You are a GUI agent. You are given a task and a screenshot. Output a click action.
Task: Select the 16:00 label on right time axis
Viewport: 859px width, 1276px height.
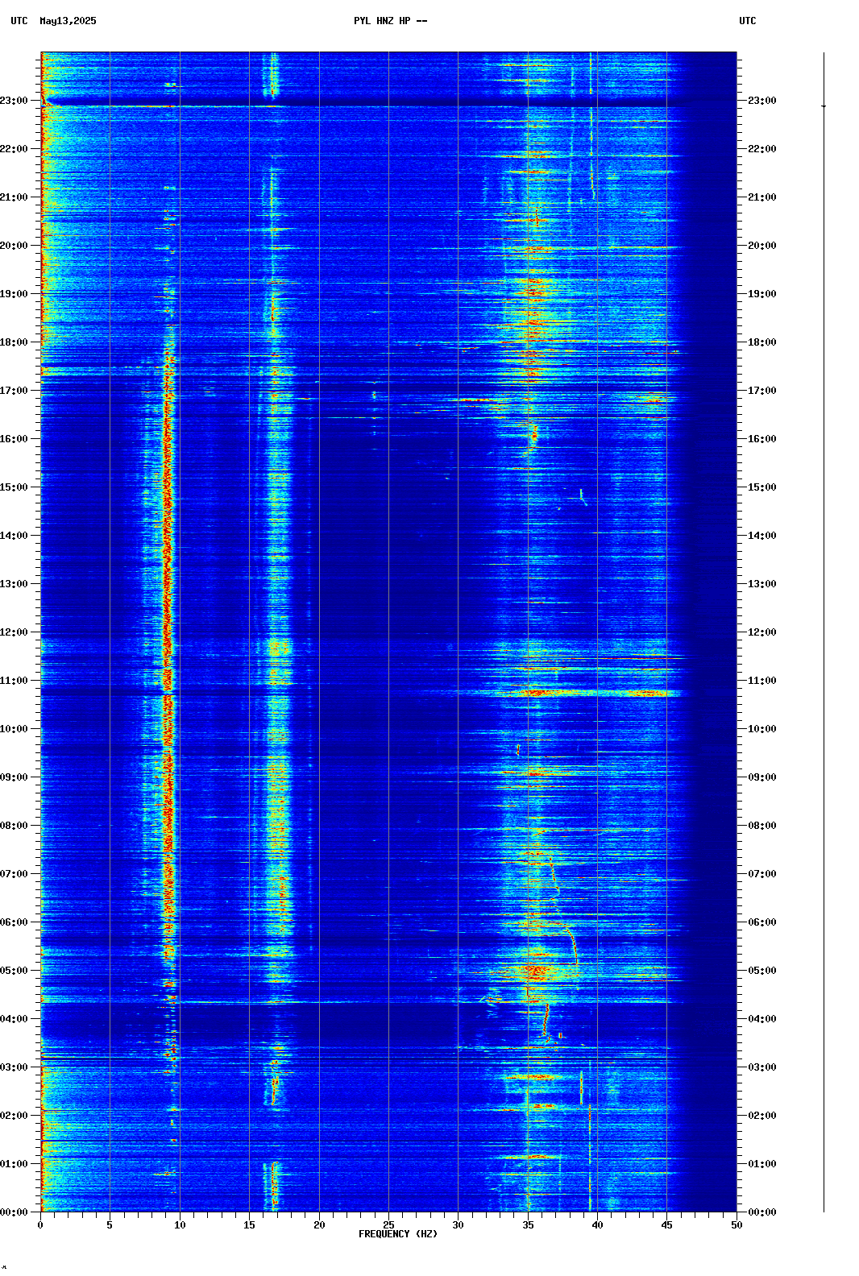click(x=762, y=439)
